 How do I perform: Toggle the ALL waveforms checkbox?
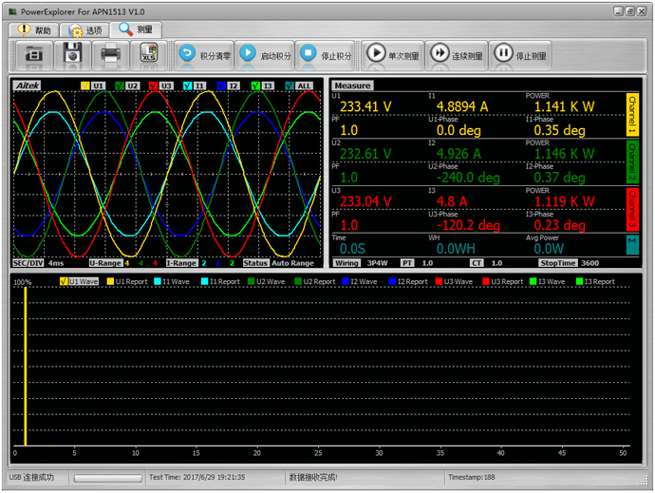[291, 85]
